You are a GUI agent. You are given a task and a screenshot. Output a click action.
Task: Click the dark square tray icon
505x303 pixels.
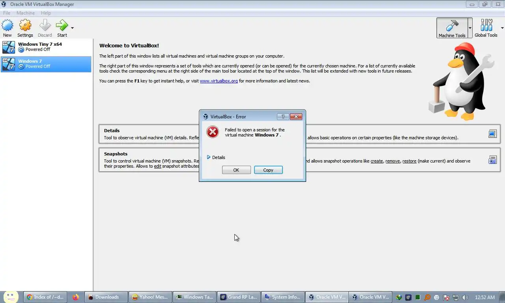(x=408, y=297)
